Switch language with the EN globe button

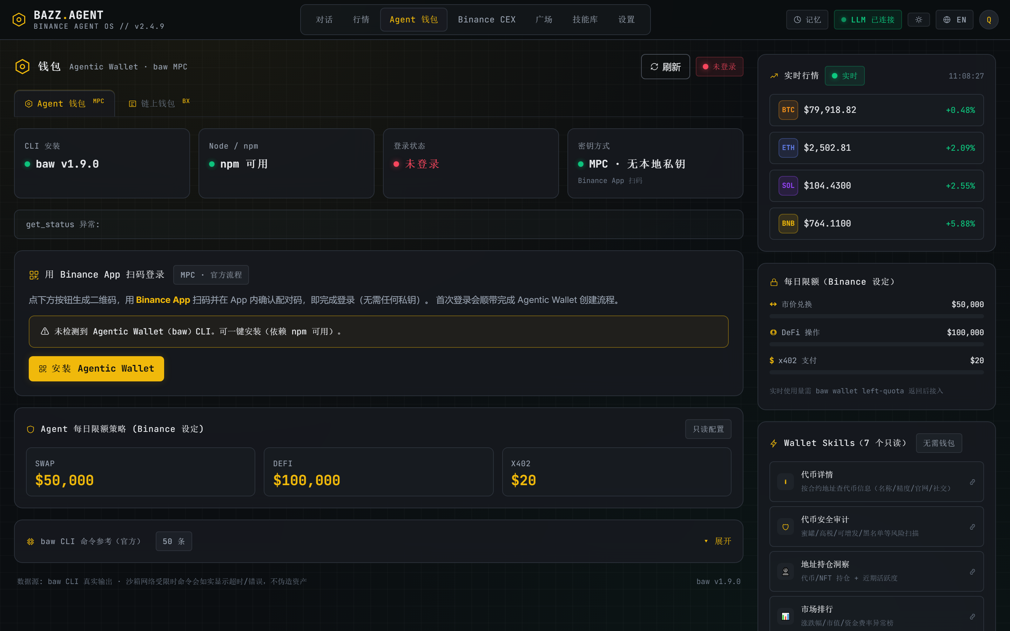tap(954, 20)
